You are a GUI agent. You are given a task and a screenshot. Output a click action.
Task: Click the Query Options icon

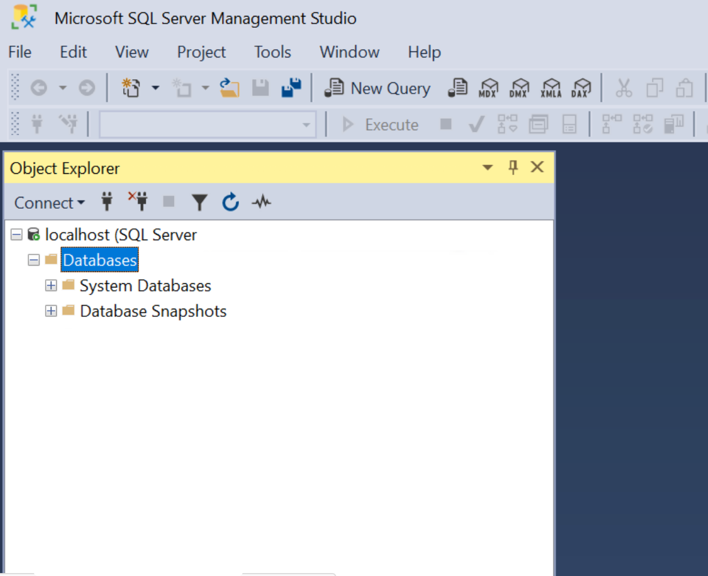(538, 124)
